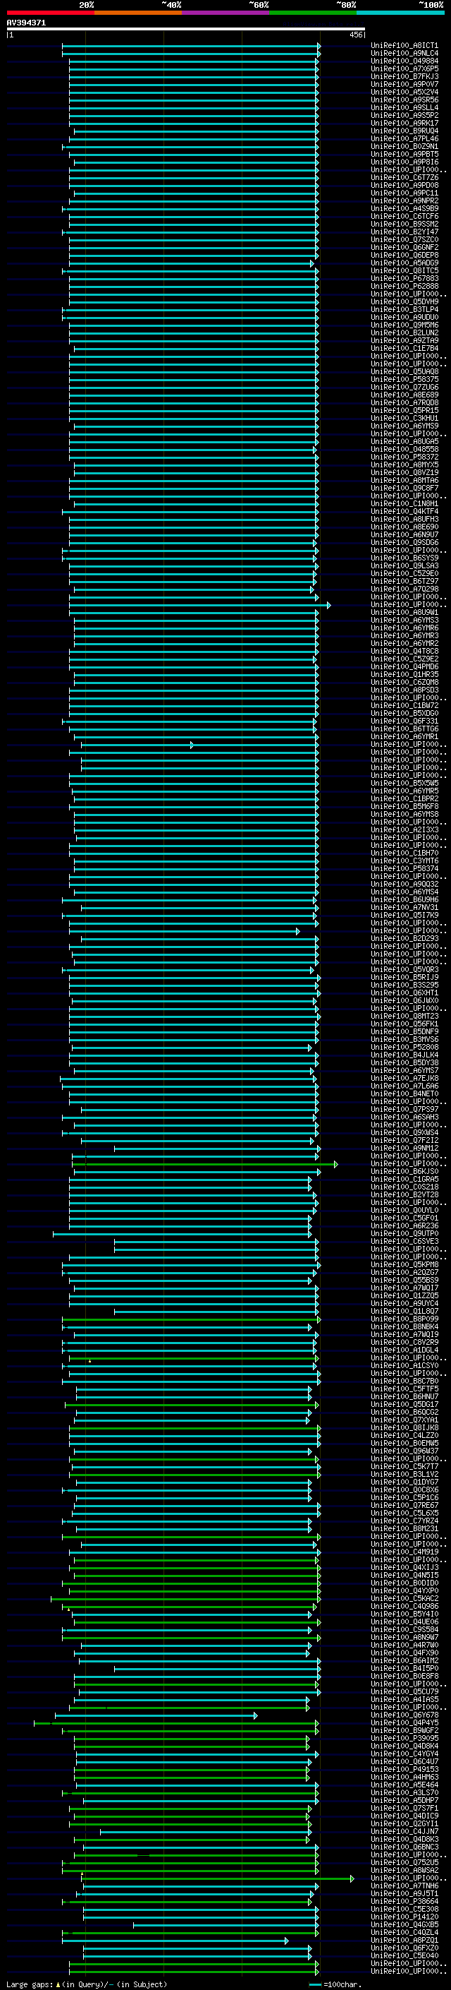Select the UniRef100_P38664 label

click(x=404, y=1901)
